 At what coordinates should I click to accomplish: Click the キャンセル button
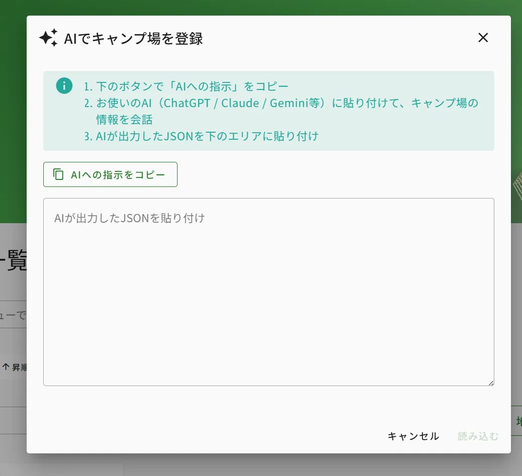coord(413,436)
